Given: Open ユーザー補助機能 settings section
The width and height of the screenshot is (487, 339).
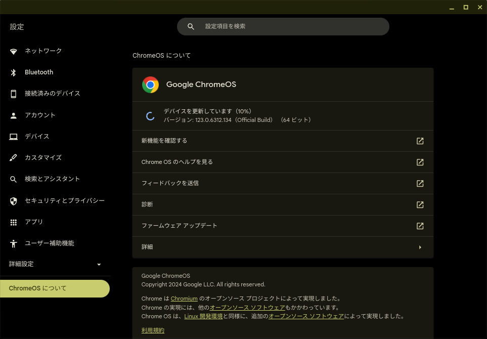Looking at the screenshot, I should (50, 243).
